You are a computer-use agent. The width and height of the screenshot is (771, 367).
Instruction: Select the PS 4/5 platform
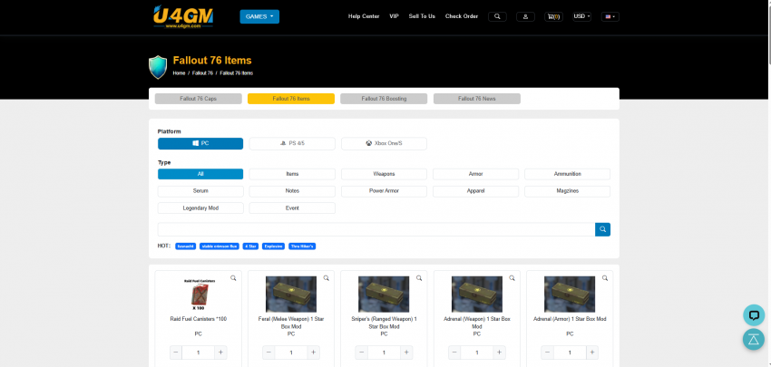pos(292,143)
